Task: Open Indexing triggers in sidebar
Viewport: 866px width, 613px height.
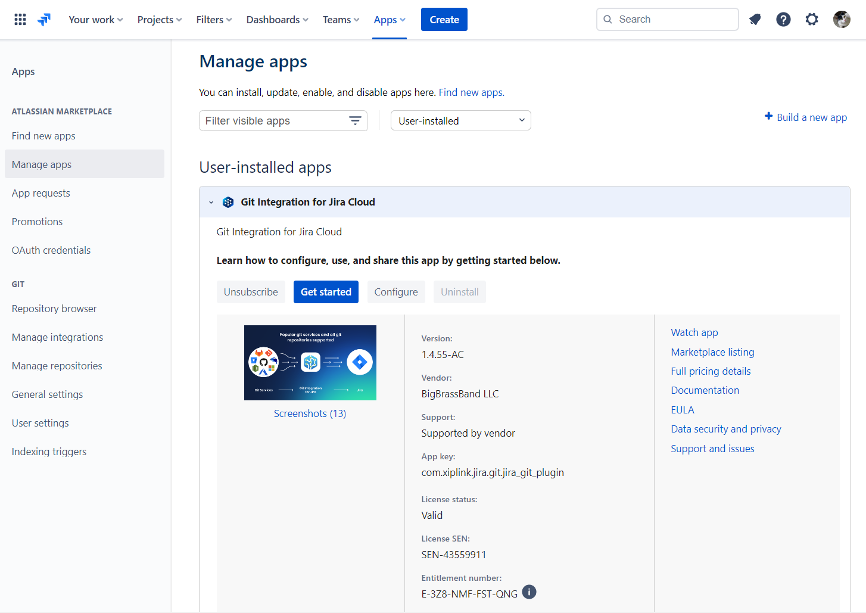Action: tap(85, 452)
